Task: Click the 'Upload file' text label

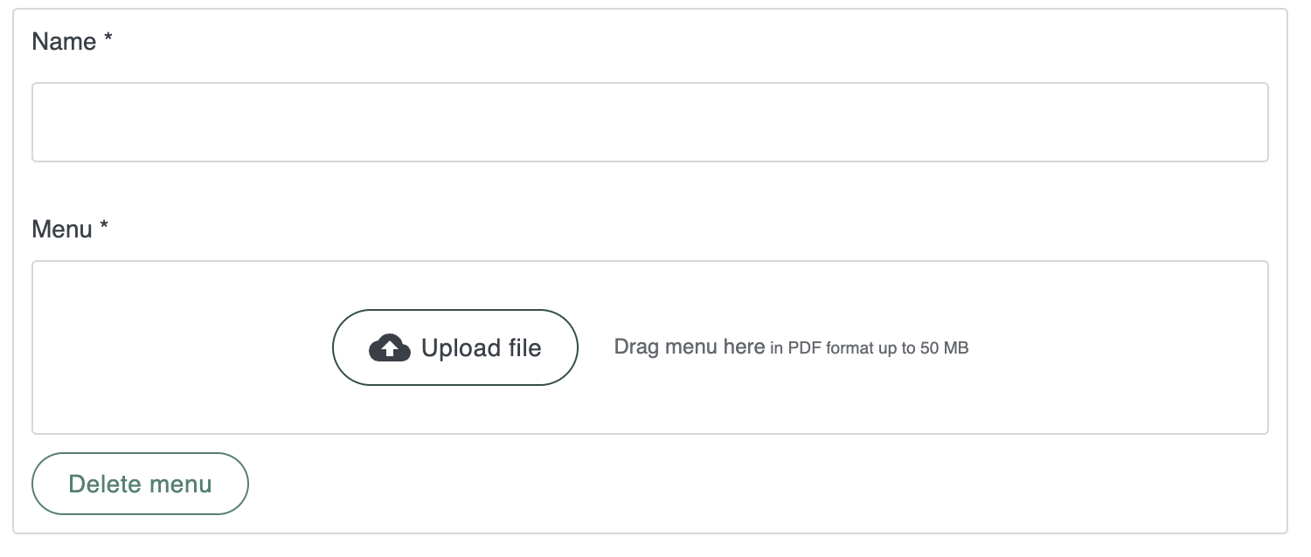Action: 481,348
